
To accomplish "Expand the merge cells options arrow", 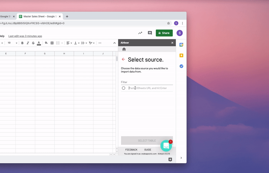I will (62, 43).
